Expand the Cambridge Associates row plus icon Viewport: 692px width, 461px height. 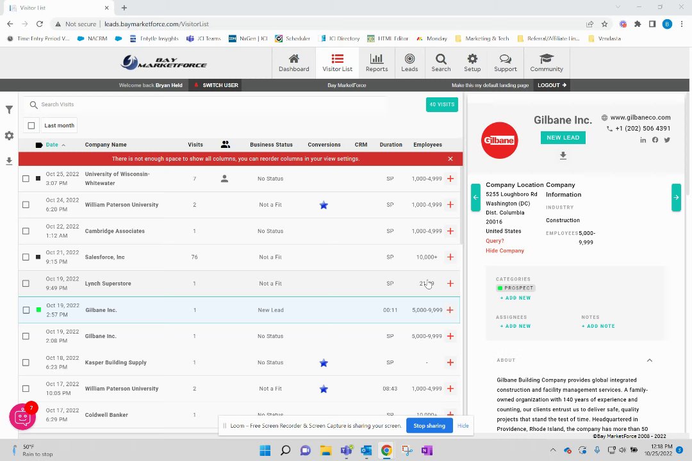click(450, 231)
